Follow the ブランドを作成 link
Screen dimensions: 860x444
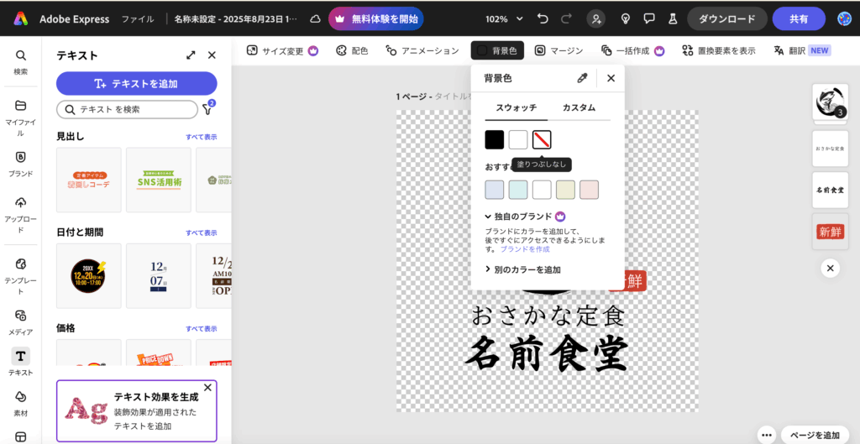(526, 249)
